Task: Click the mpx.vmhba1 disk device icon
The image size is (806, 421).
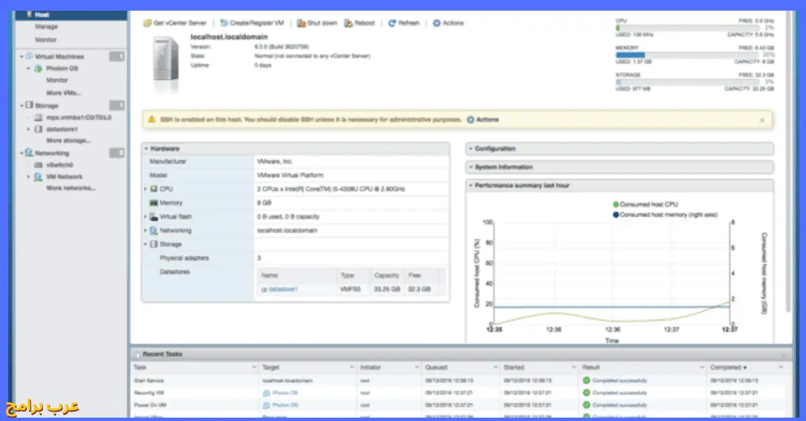Action: coord(38,117)
